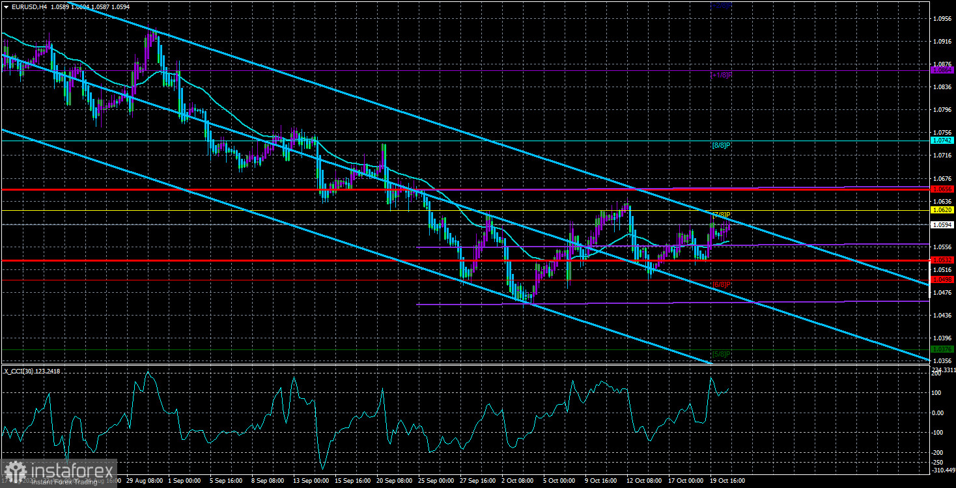
Task: Click the 20 Sep 08:00 time label
Action: (x=395, y=481)
